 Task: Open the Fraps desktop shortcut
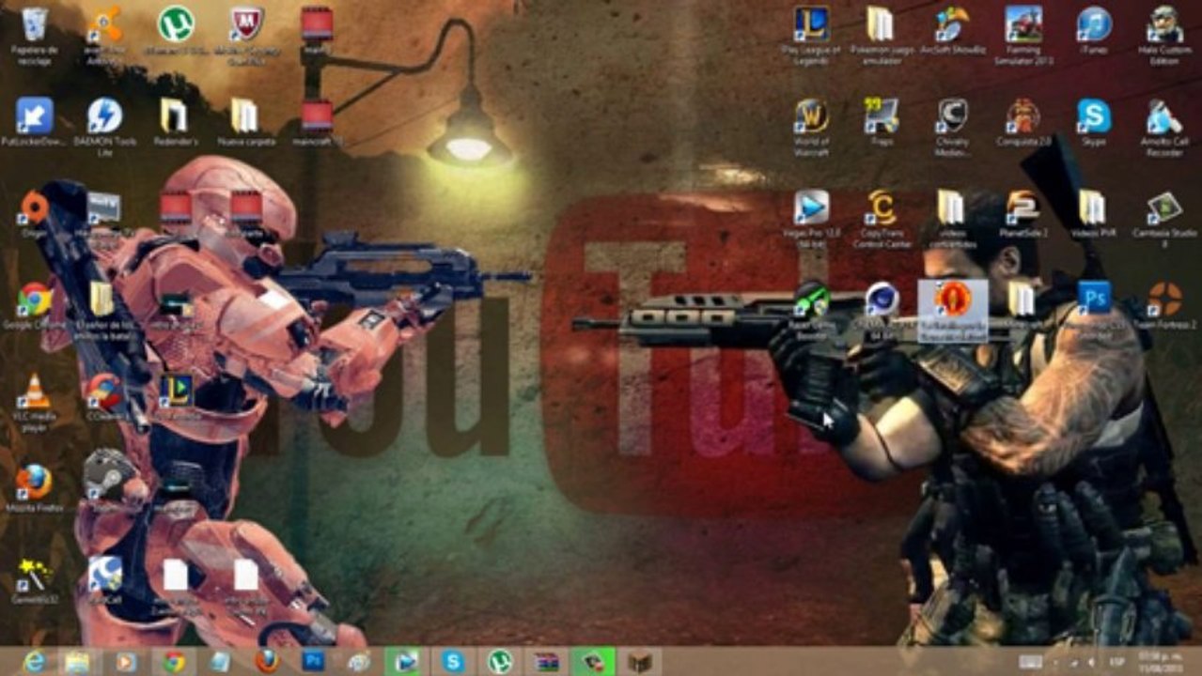pyautogui.click(x=881, y=122)
